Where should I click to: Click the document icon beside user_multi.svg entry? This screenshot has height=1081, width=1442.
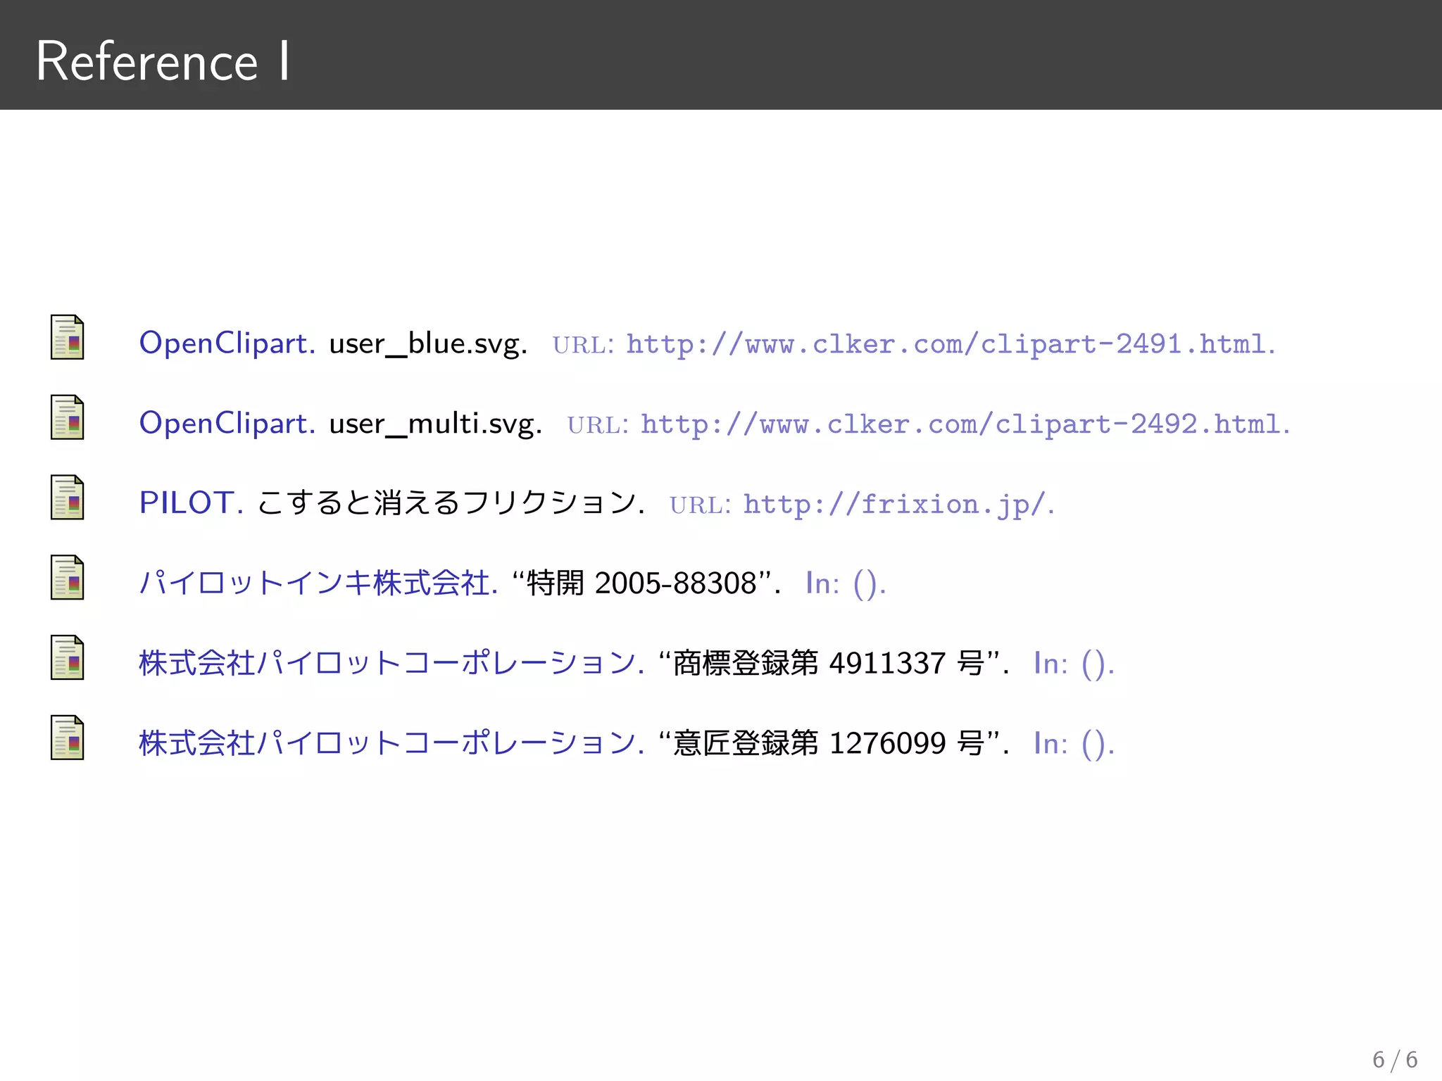point(68,417)
